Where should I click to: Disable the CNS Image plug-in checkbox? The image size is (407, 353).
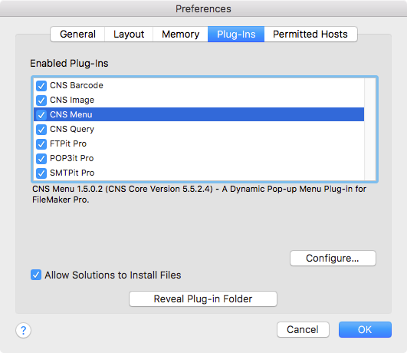pos(41,100)
